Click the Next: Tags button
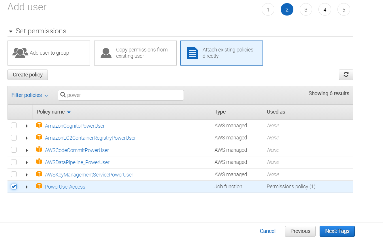 337,231
